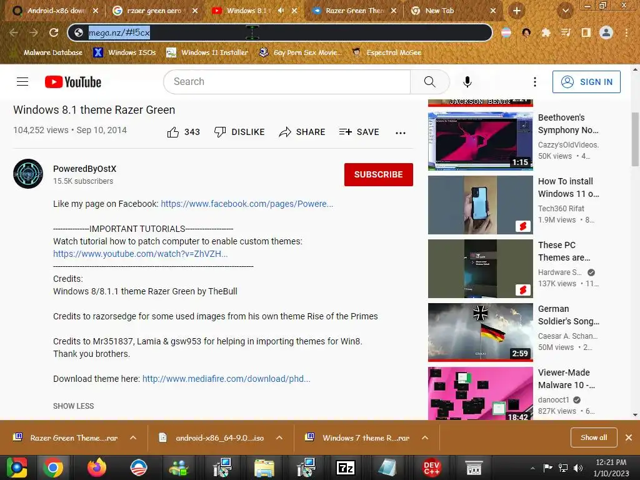Screen dimensions: 640x480
Task: Close the downloads bar with X
Action: click(629, 437)
